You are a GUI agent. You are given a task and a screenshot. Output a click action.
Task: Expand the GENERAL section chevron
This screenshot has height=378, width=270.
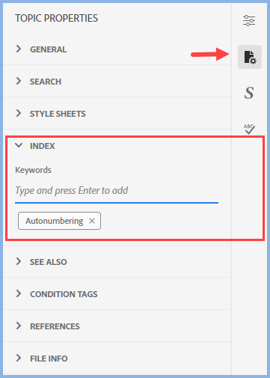coord(19,49)
